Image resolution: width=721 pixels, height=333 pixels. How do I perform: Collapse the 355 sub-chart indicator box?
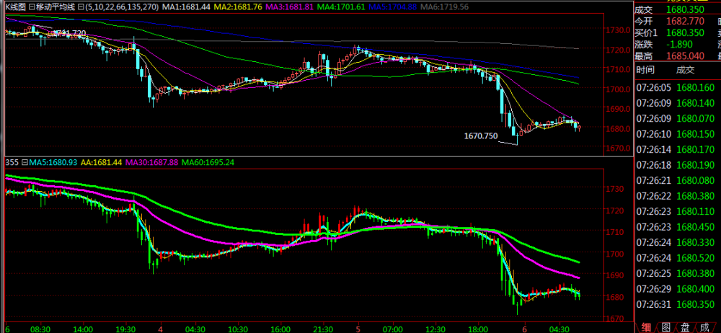25,162
